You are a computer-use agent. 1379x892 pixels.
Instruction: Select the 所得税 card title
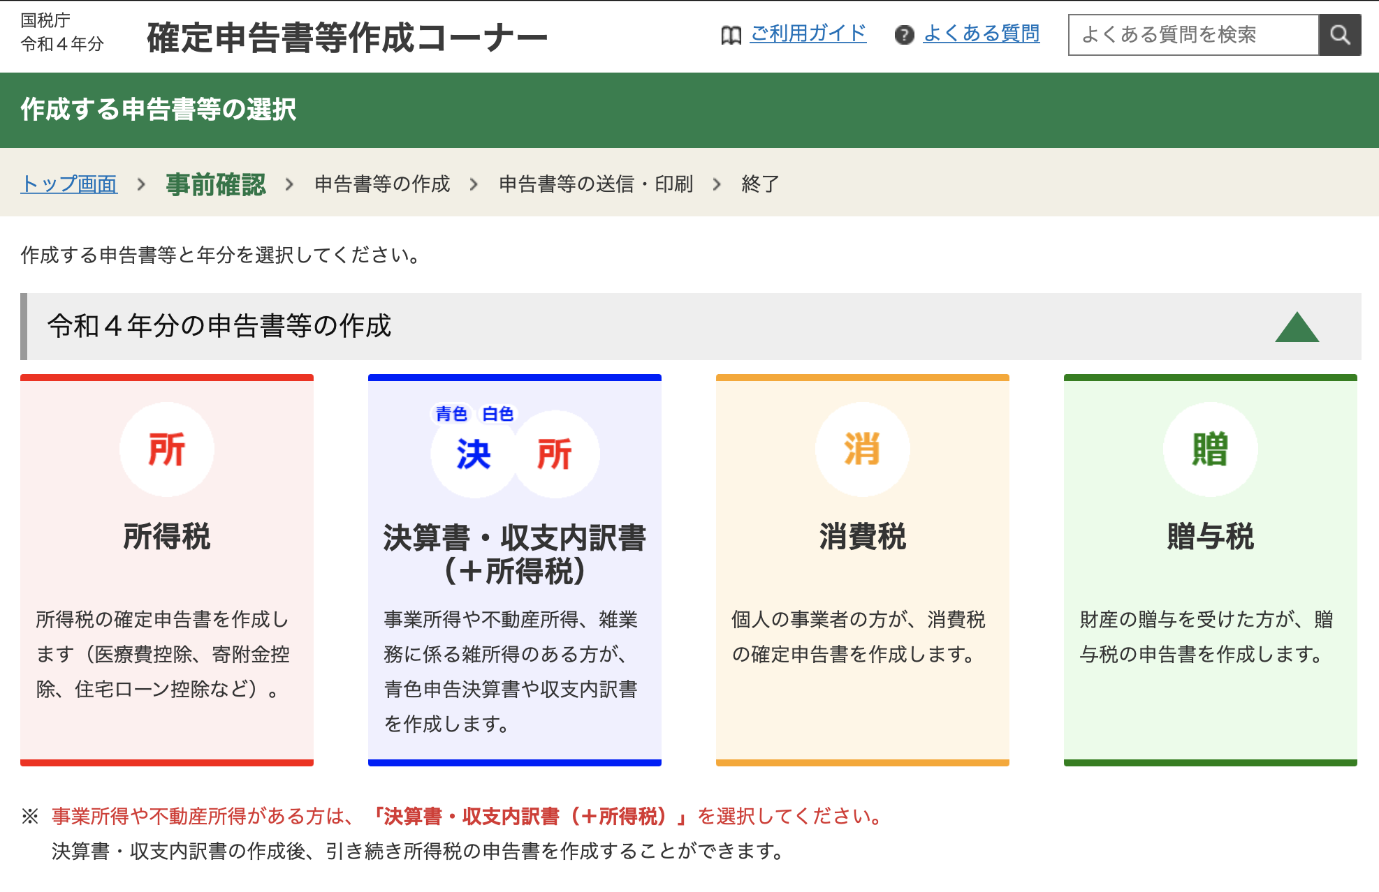[166, 537]
